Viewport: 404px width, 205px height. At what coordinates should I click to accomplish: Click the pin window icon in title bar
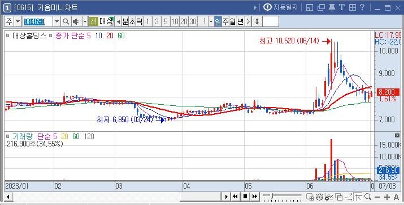click(x=332, y=7)
